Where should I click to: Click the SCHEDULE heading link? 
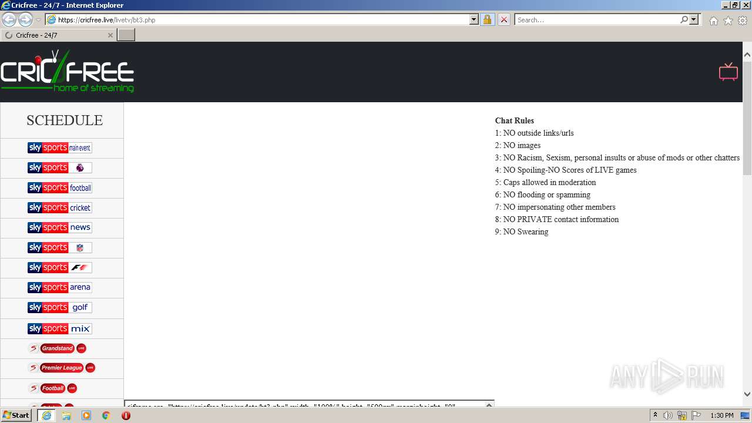tap(65, 120)
